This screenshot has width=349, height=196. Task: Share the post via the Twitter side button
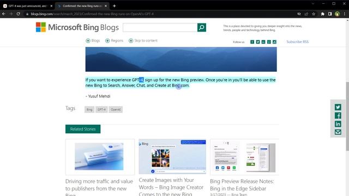click(x=338, y=107)
